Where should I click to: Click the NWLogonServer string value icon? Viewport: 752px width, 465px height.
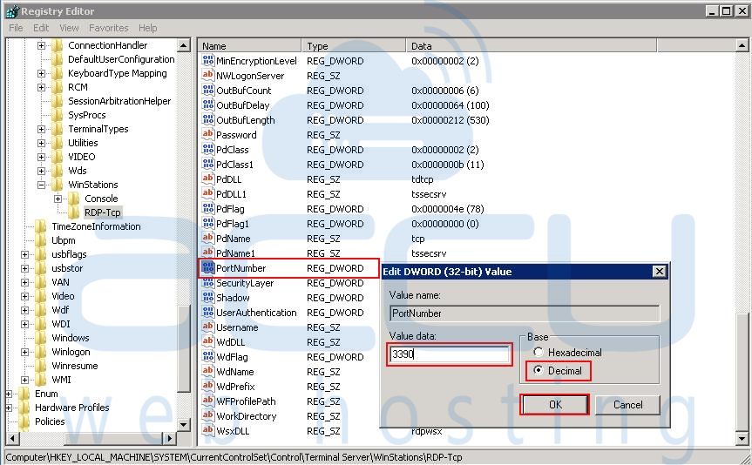[207, 75]
